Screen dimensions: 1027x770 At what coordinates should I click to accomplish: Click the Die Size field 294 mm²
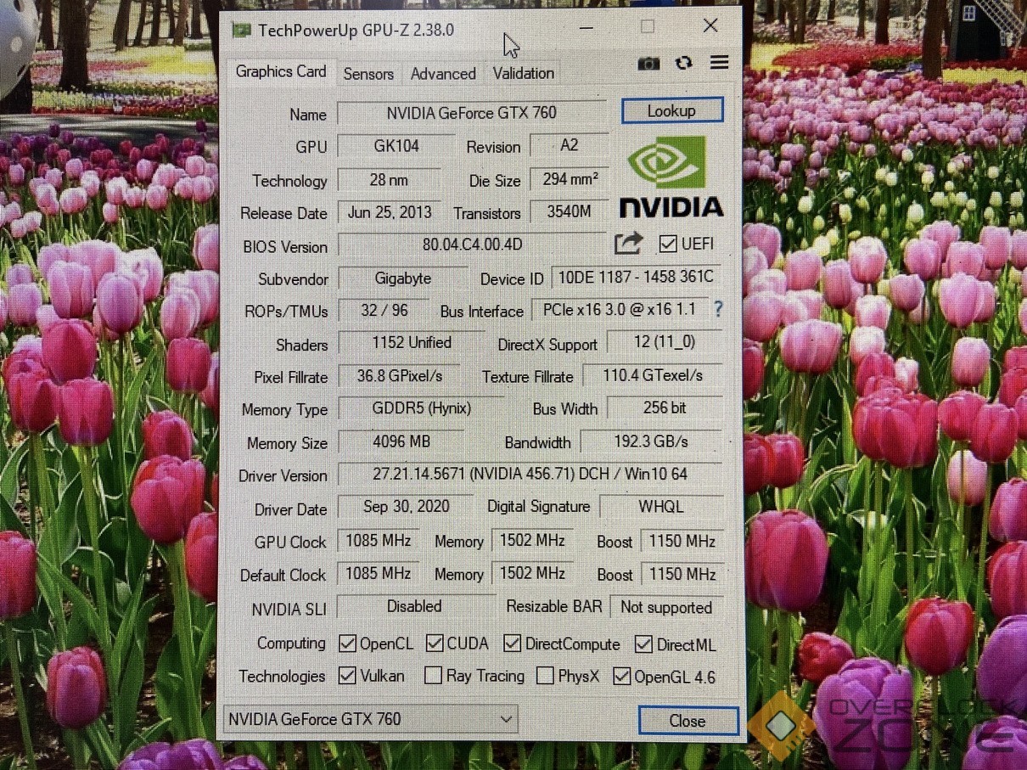point(570,179)
